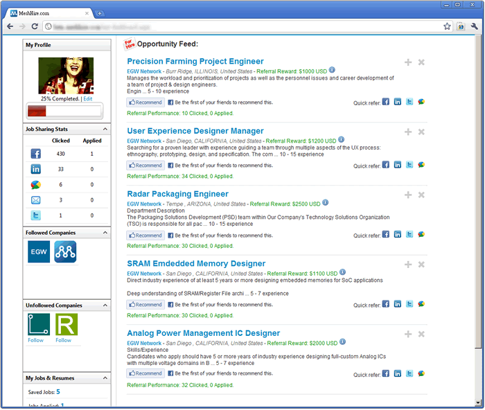Screen dimensions: 485x410
Task: Click the browser back arrow
Action: click(x=10, y=26)
